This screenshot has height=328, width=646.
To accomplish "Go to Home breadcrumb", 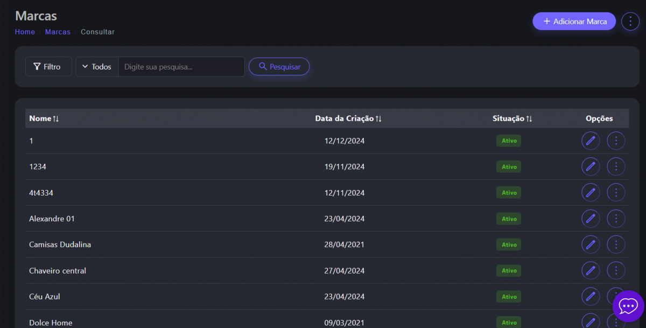I will (x=25, y=32).
